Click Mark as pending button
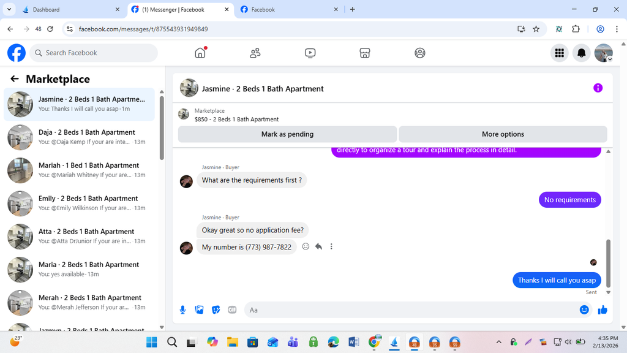 pyautogui.click(x=287, y=134)
